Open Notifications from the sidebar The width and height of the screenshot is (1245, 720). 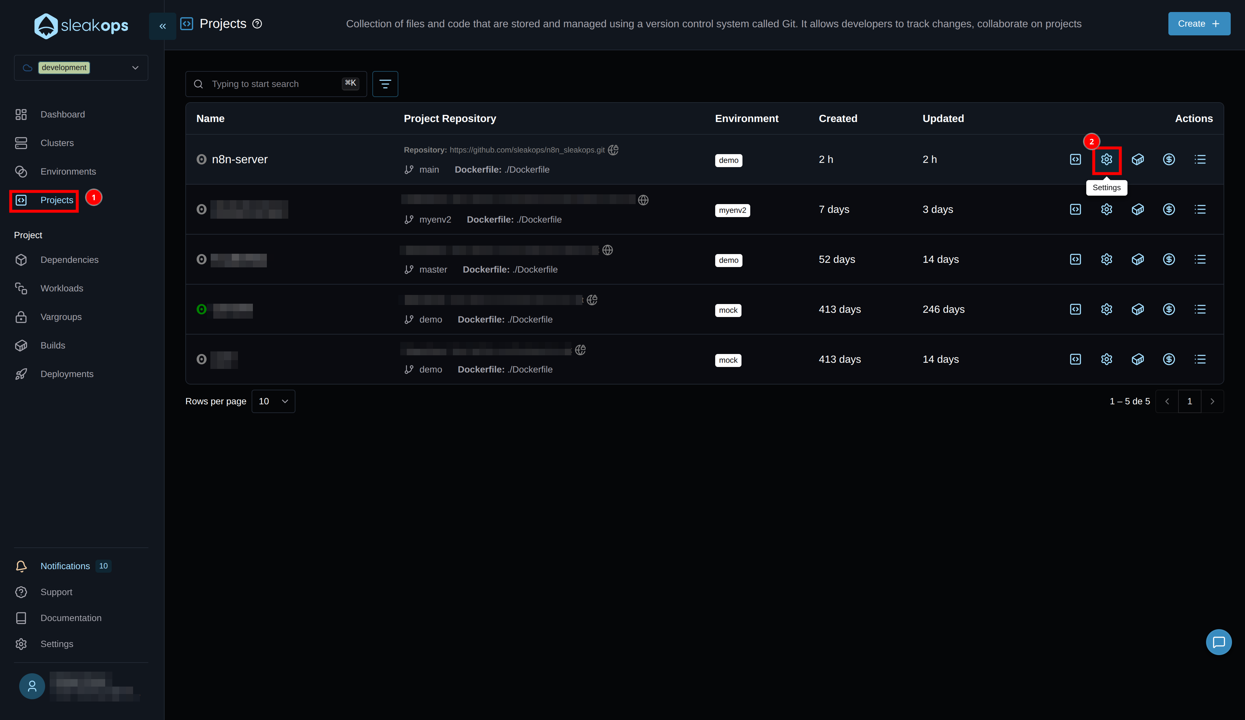pyautogui.click(x=65, y=566)
